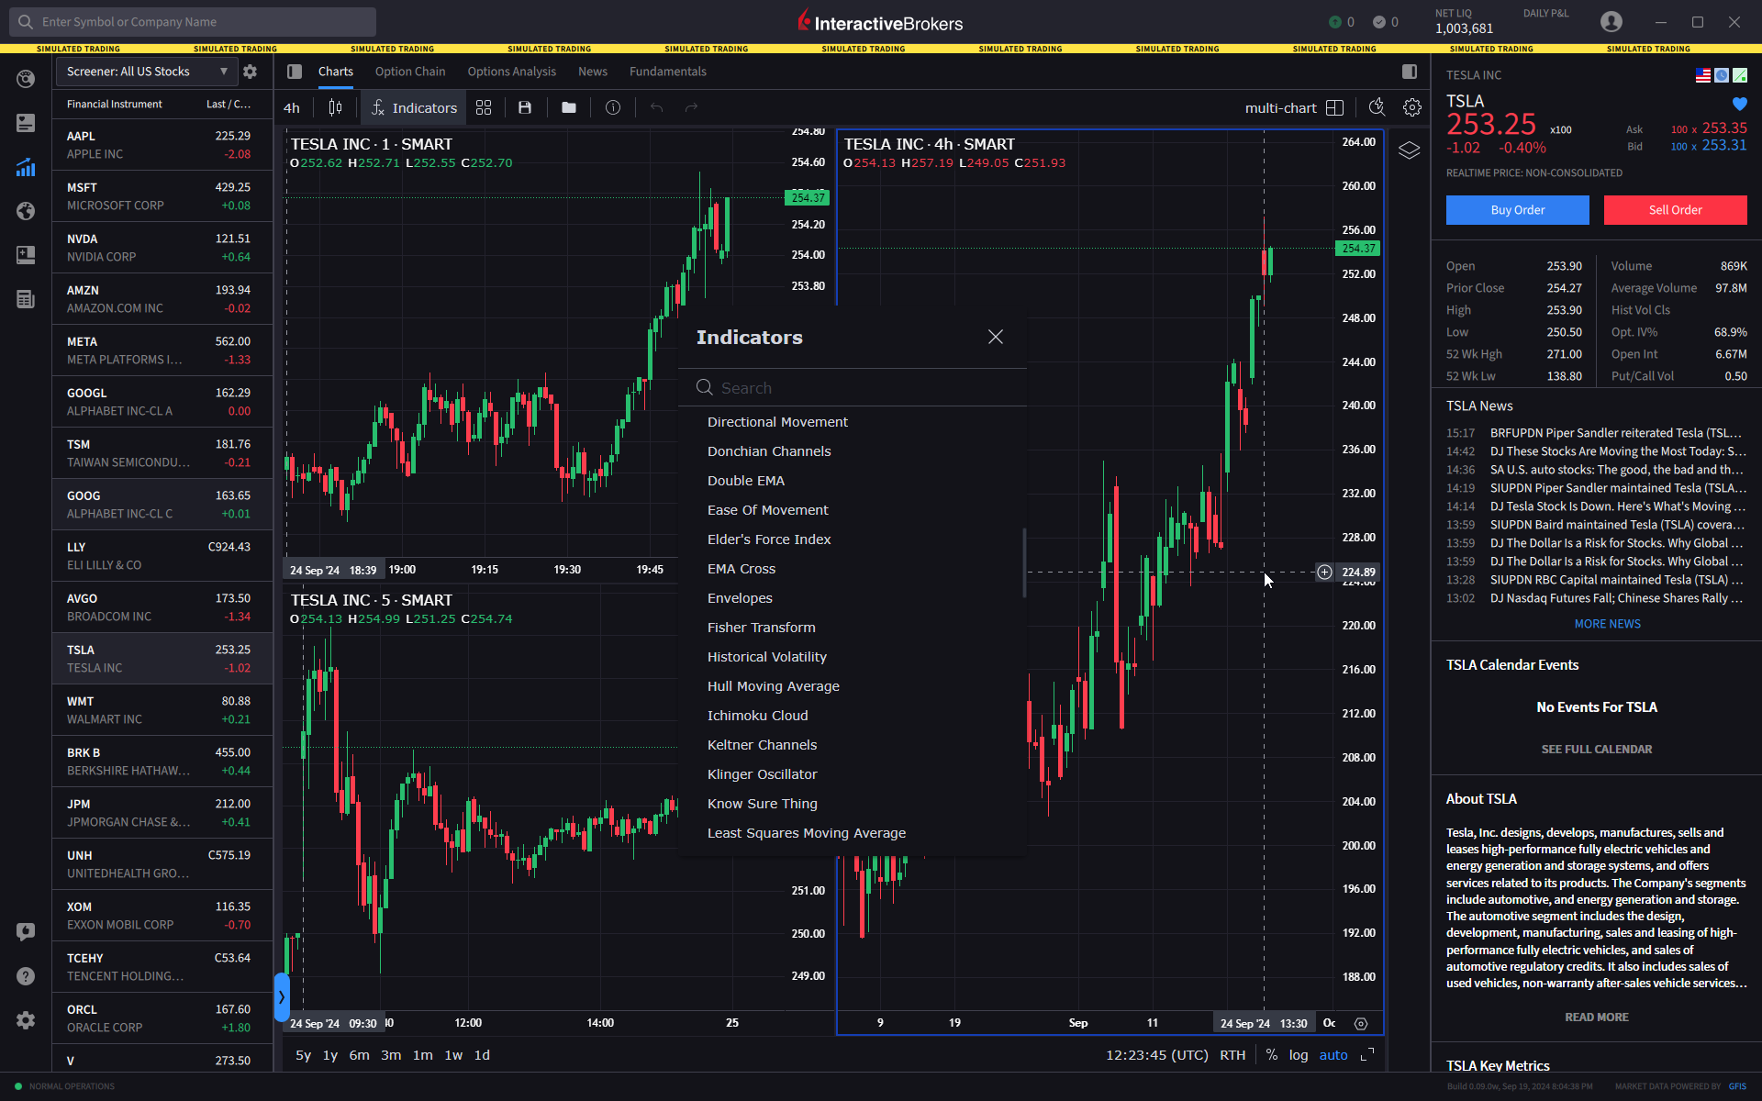Image resolution: width=1762 pixels, height=1101 pixels.
Task: Open saved charts via the folder icon
Action: point(568,107)
